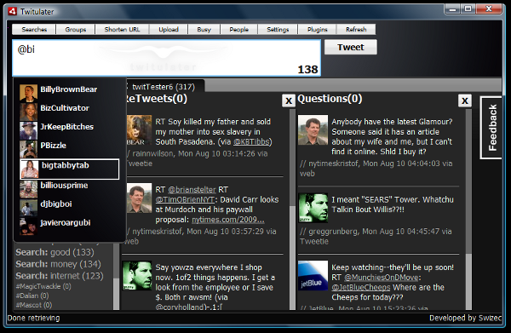The width and height of the screenshot is (511, 333).
Task: Open the Upload tool
Action: [x=169, y=29]
